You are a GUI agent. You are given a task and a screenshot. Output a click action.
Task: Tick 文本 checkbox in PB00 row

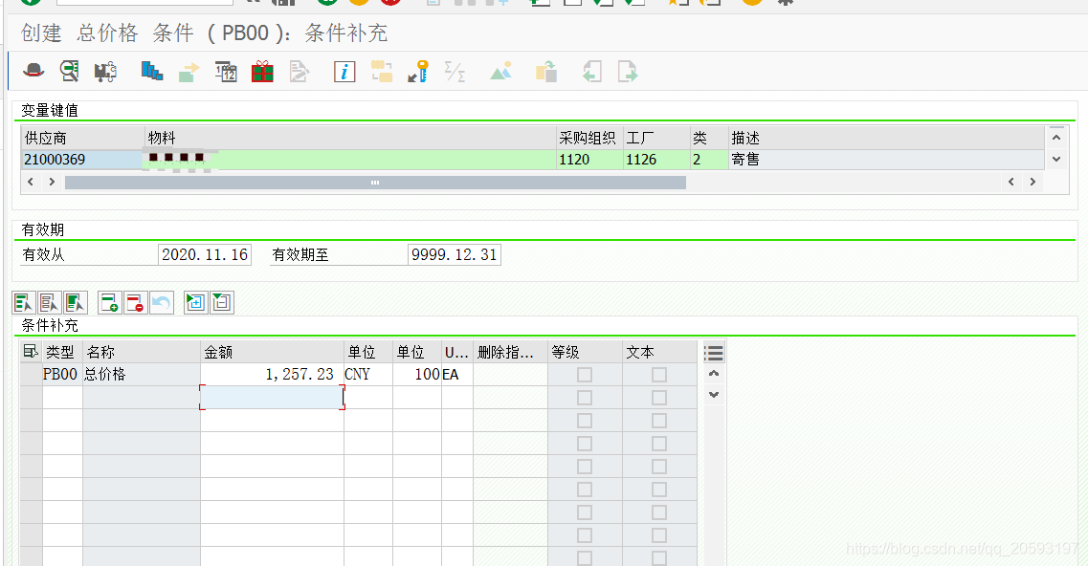coord(659,375)
